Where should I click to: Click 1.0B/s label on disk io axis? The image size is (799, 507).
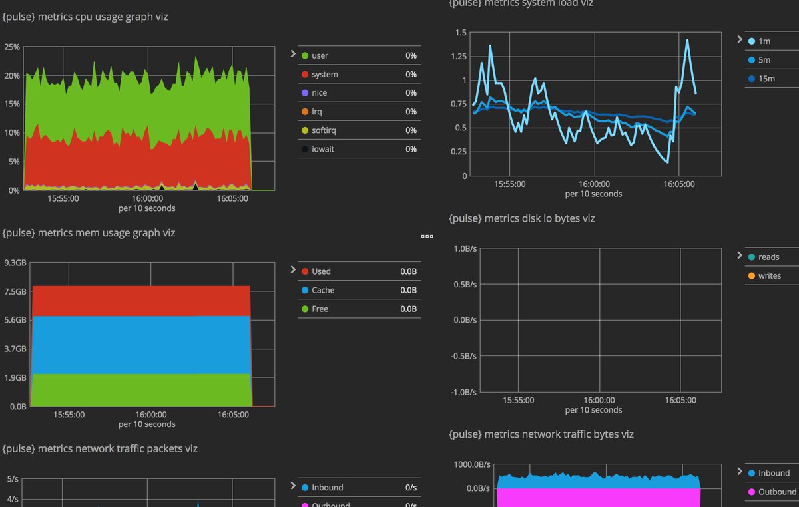[x=465, y=248]
